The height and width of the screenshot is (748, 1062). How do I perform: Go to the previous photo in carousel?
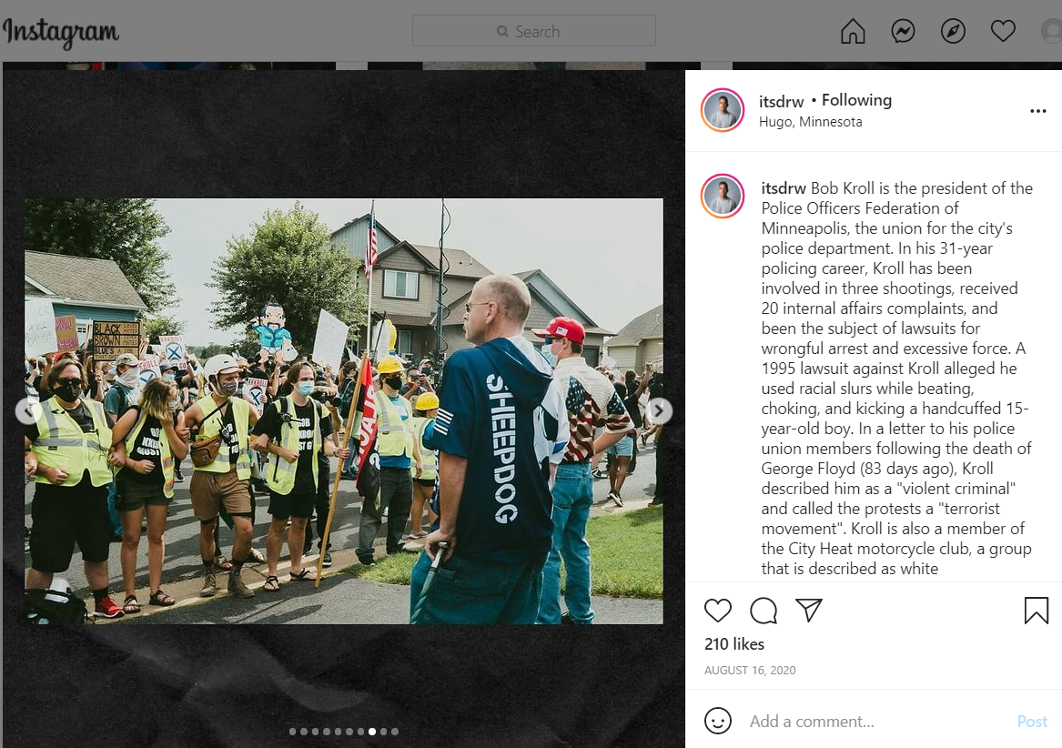coord(28,410)
